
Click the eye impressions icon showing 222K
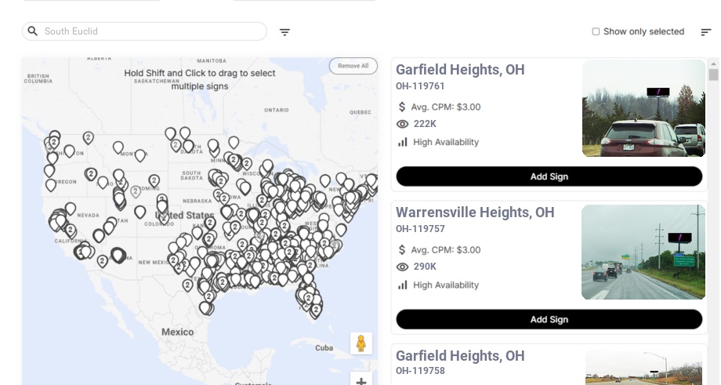pyautogui.click(x=403, y=124)
